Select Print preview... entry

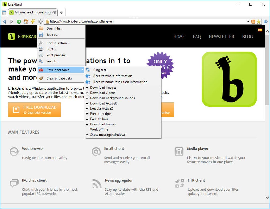[x=61, y=55]
